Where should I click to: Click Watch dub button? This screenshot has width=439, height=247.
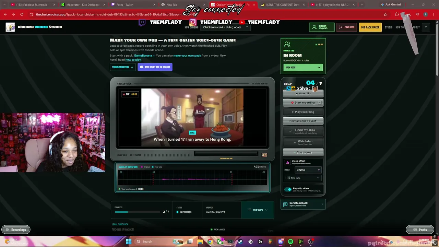coord(303,142)
